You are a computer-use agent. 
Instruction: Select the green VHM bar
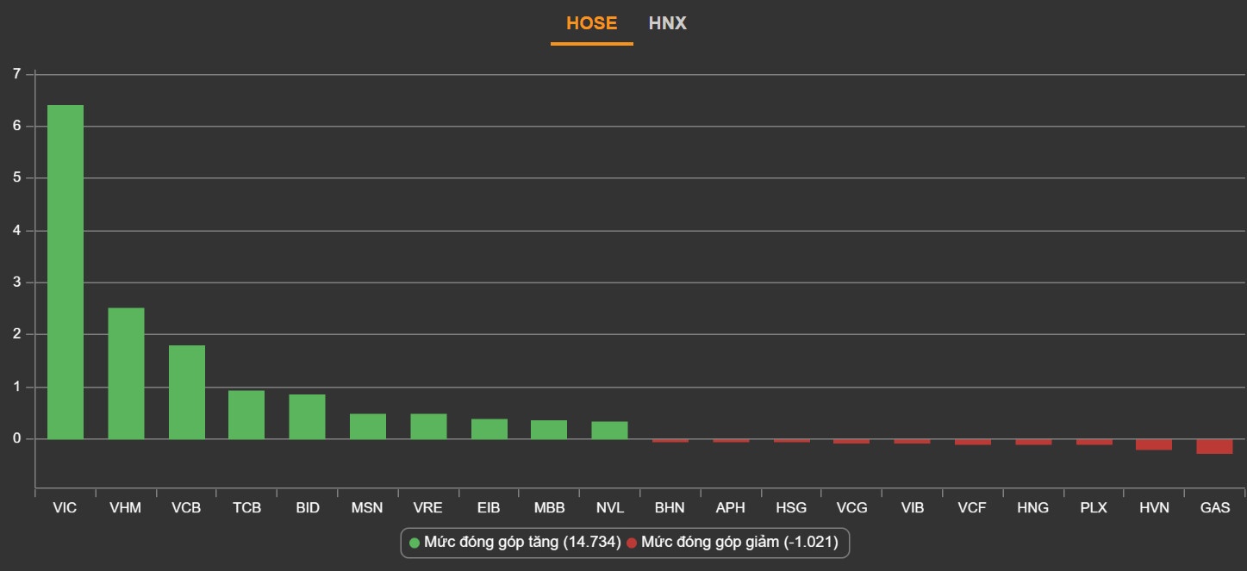[x=126, y=373]
